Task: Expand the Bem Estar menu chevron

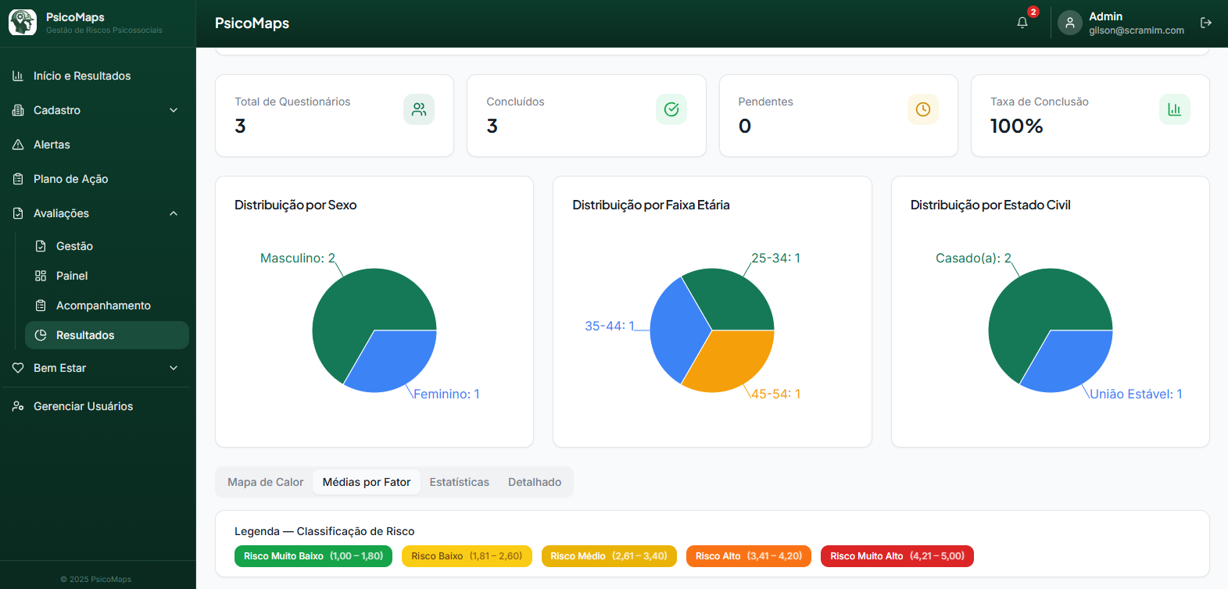Action: click(x=174, y=368)
